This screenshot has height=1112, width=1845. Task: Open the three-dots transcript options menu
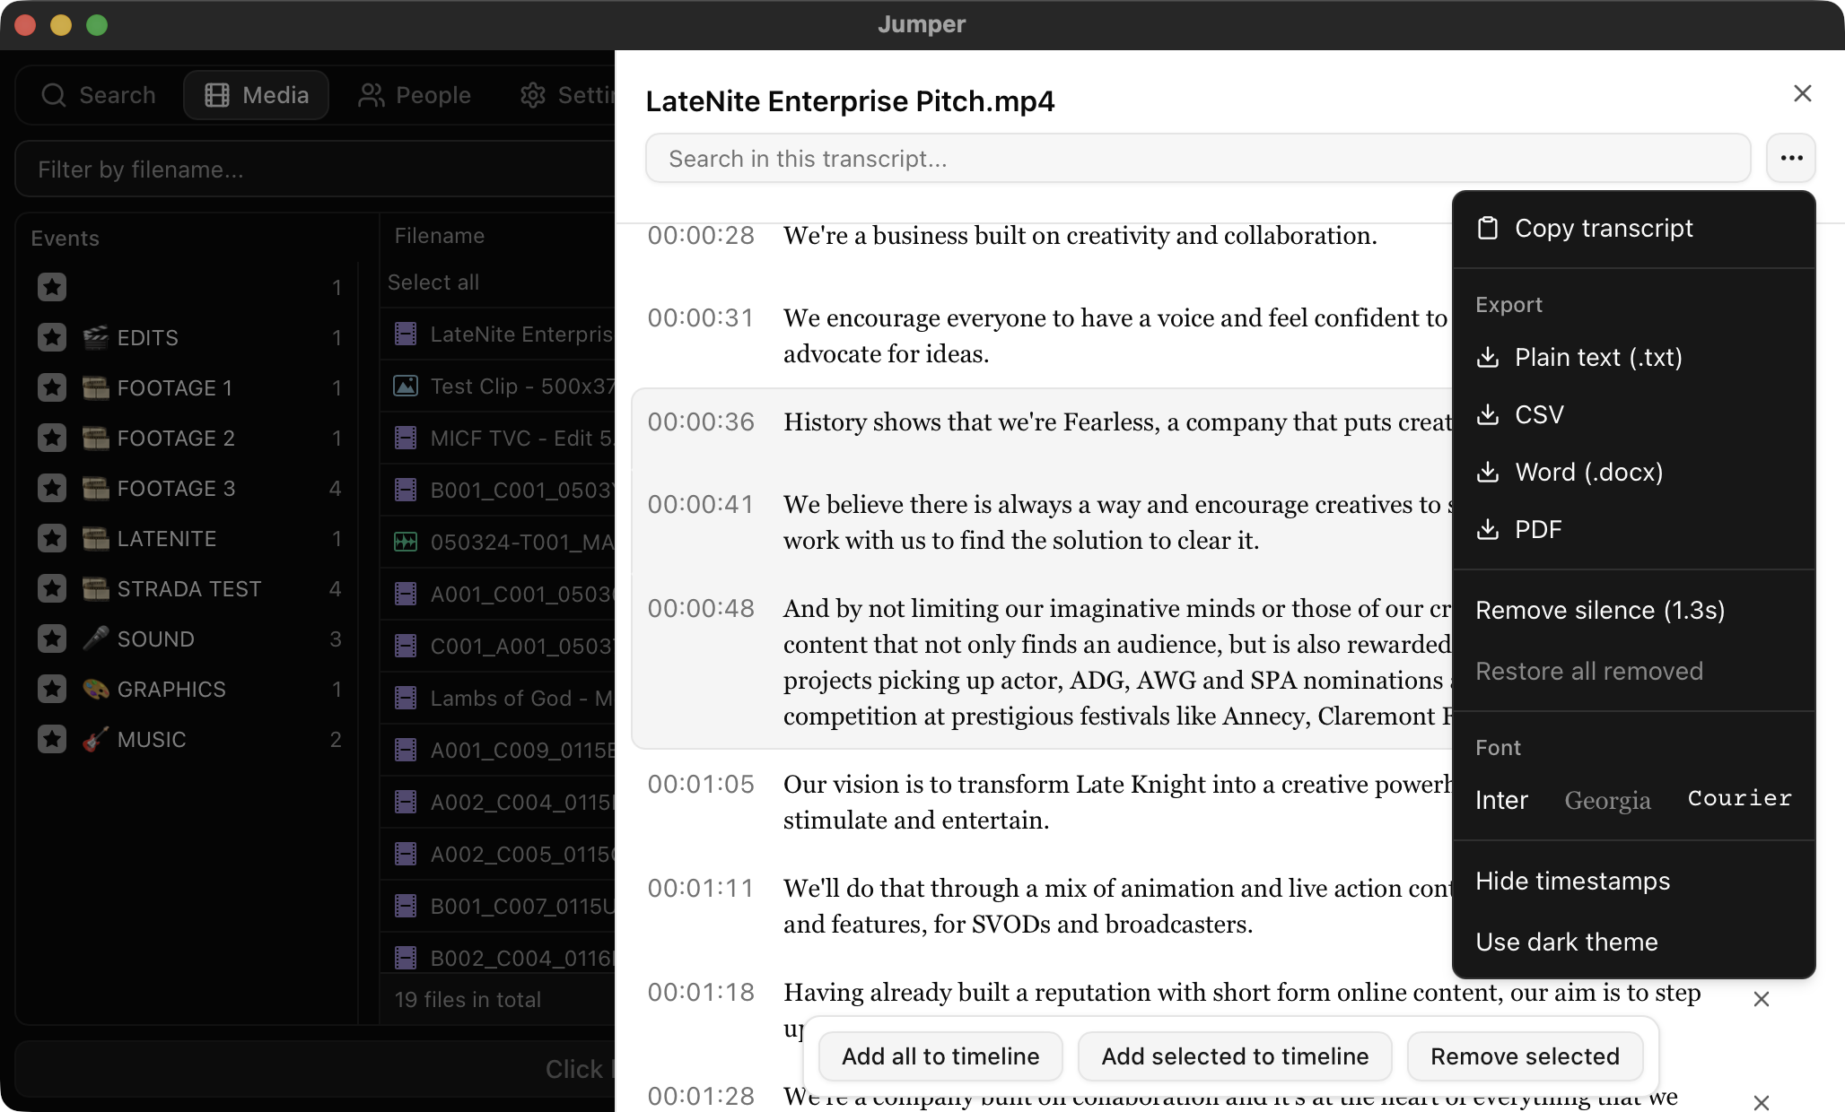pyautogui.click(x=1791, y=158)
